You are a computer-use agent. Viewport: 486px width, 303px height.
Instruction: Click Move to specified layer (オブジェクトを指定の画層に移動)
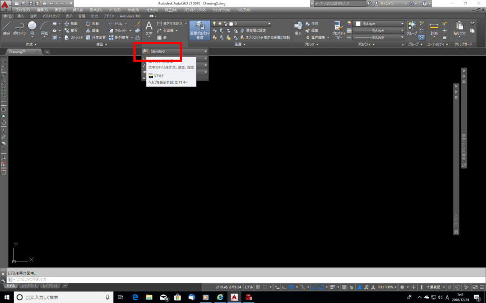coord(265,37)
